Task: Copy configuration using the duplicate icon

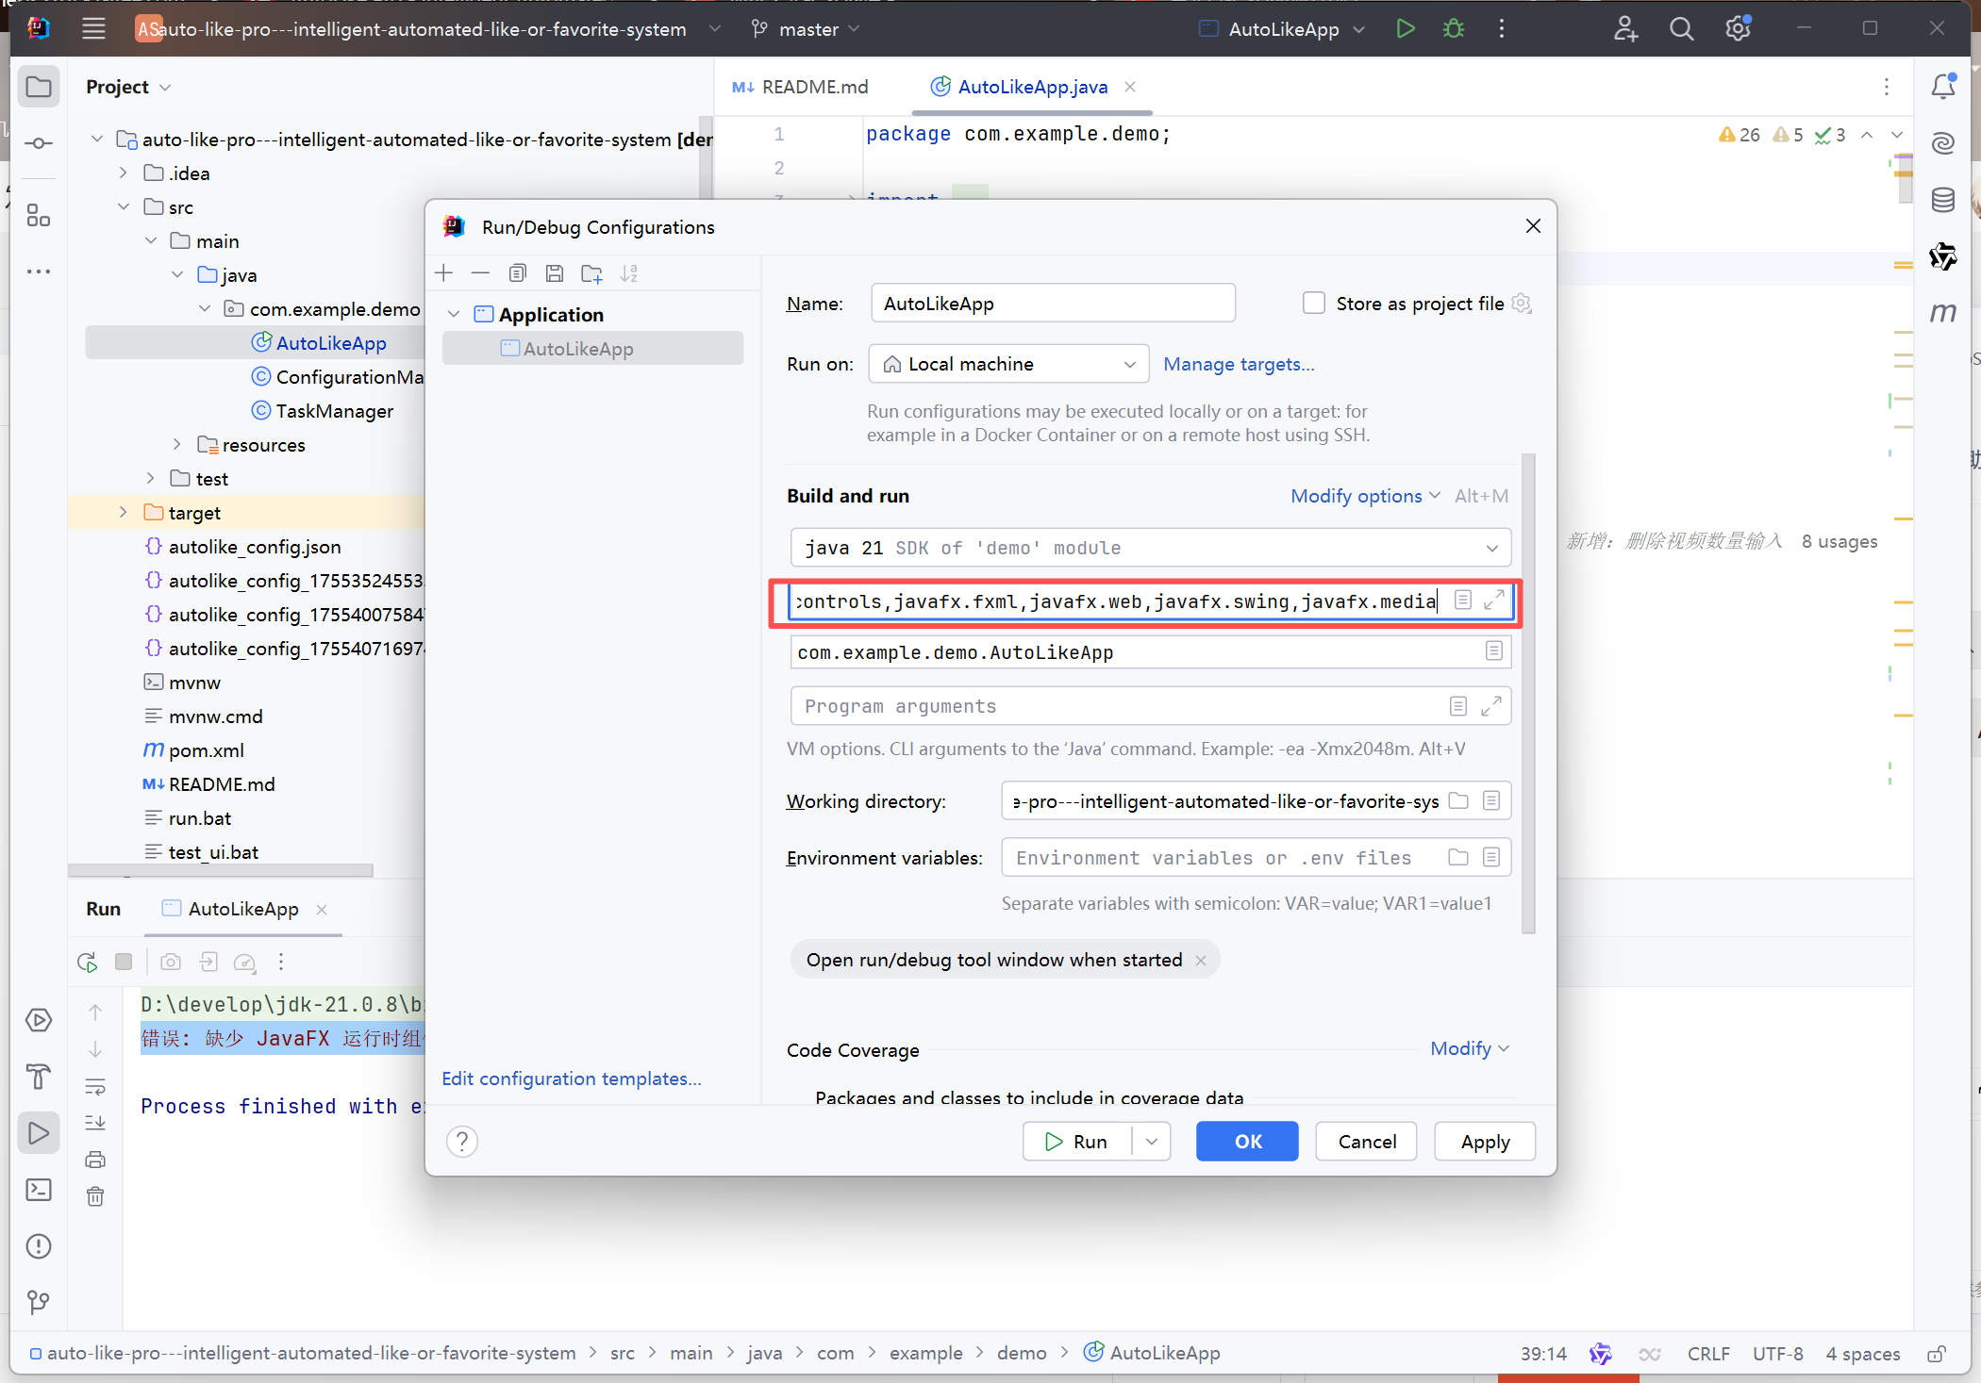Action: 517,273
